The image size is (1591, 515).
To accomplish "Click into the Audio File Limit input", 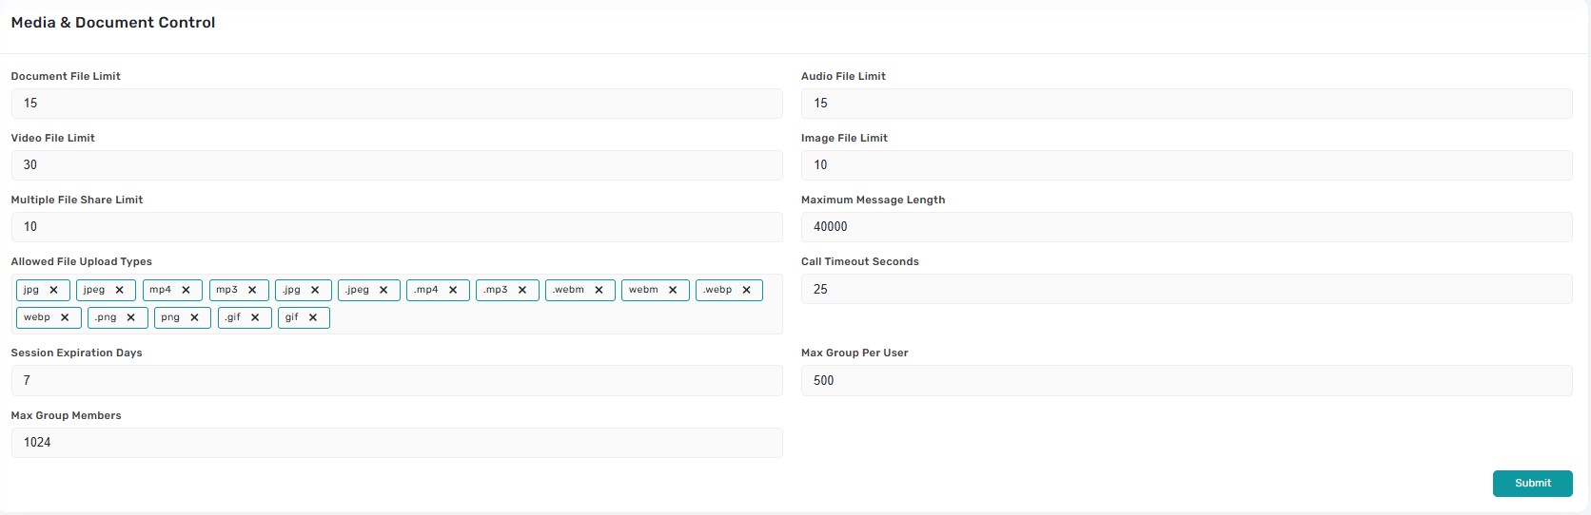I will click(1186, 104).
